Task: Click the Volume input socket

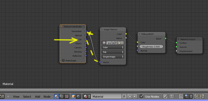Action: tap(177, 47)
